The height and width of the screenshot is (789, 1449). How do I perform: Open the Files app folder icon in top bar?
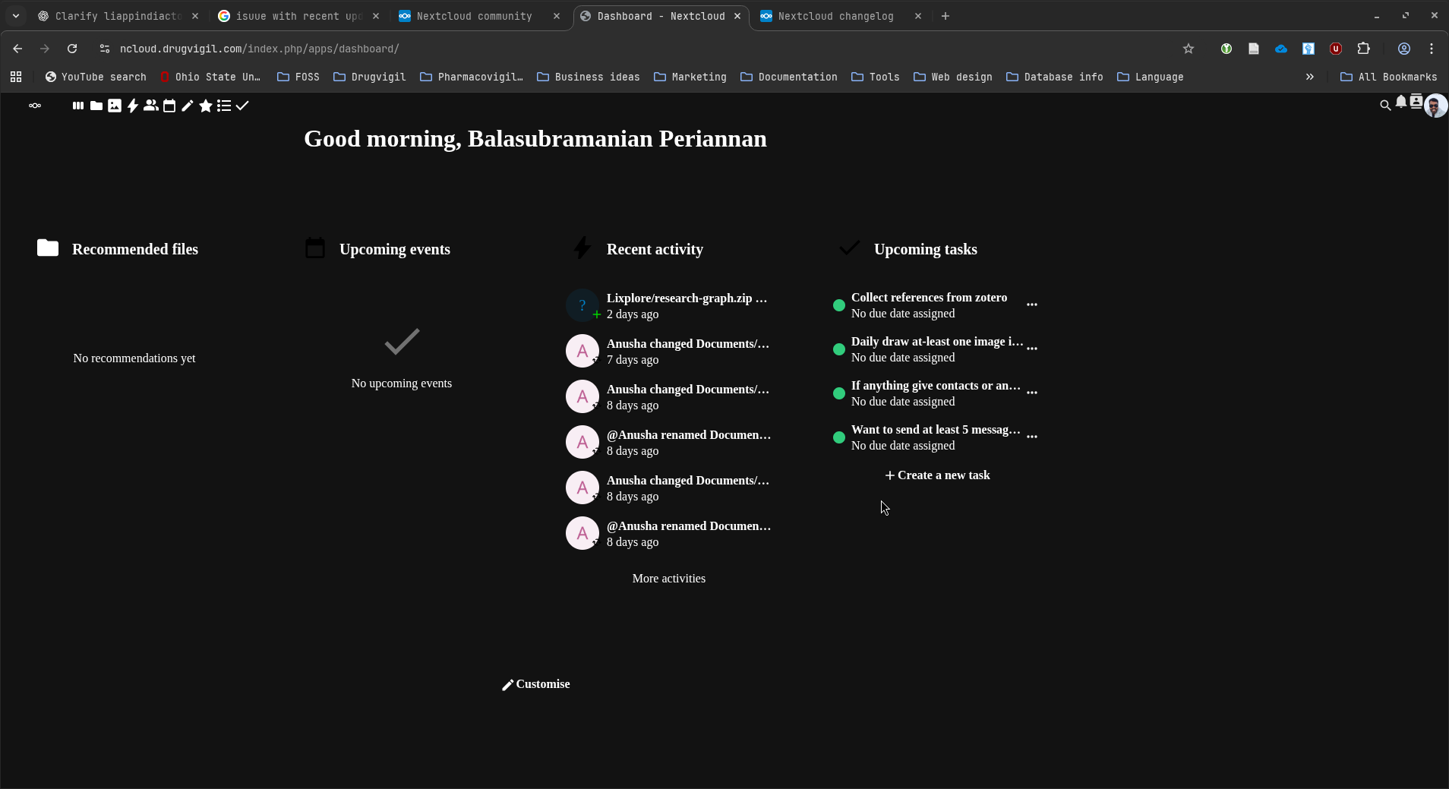pos(96,106)
